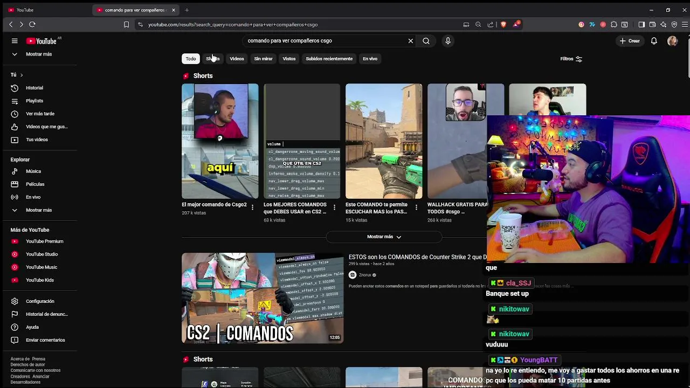Click the Comunicarte con nosotros link
The height and width of the screenshot is (388, 690).
point(36,370)
